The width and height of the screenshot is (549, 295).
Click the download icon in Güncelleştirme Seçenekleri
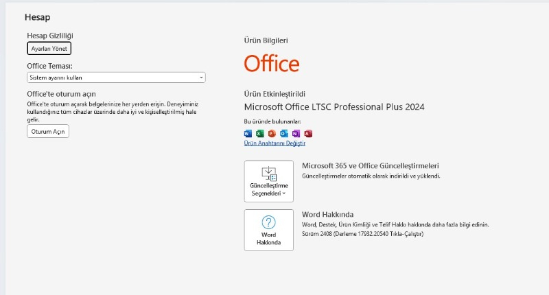pyautogui.click(x=268, y=173)
